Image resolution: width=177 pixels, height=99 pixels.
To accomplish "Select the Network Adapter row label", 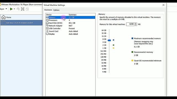I will pos(56,26).
